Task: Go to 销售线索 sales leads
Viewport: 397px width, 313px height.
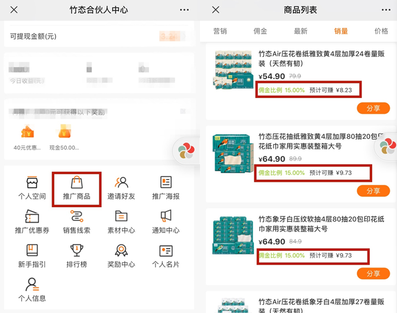Action: tap(77, 222)
